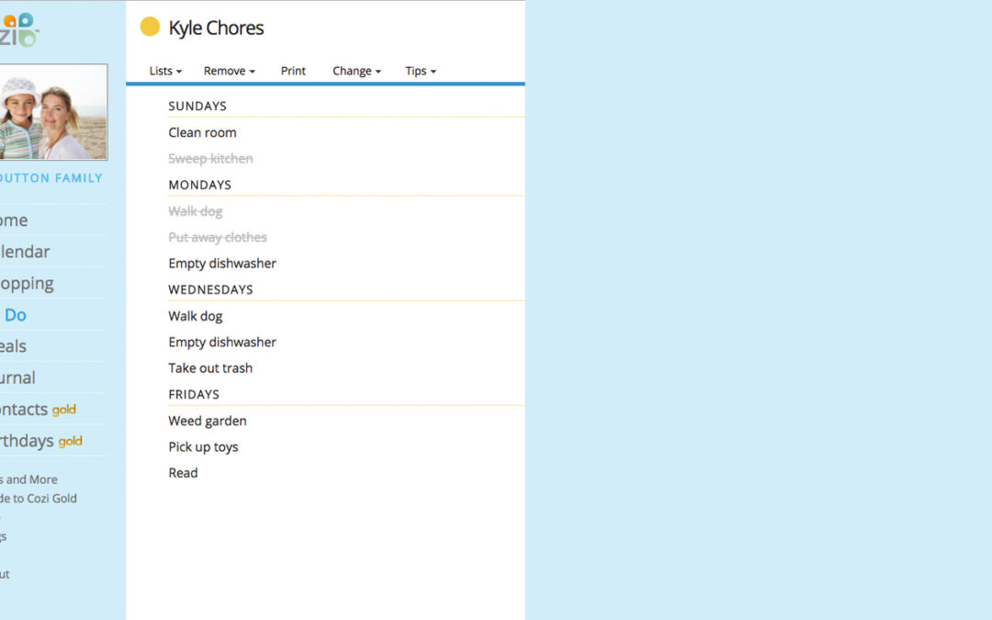Viewport: 992px width, 620px height.
Task: Click the Print button
Action: coord(293,71)
